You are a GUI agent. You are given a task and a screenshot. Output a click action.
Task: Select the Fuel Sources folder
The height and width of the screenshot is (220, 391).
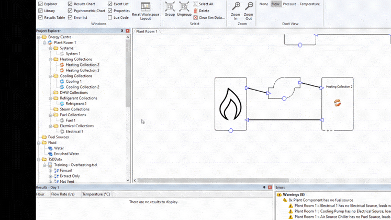[x=58, y=137]
